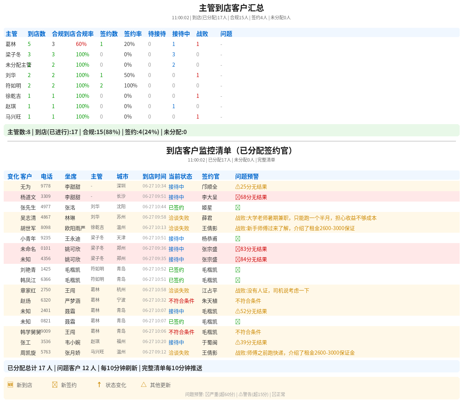Click the warning triangle icon beside 52分无结果
Image resolution: width=463 pixels, height=415 pixels.
238,312
